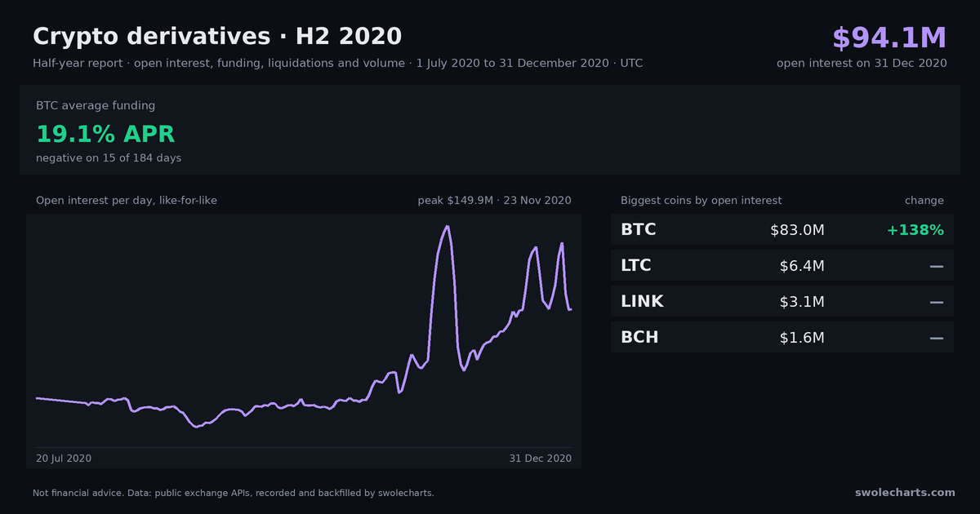Click the swolecharts.com link
This screenshot has width=980, height=514.
tap(905, 492)
